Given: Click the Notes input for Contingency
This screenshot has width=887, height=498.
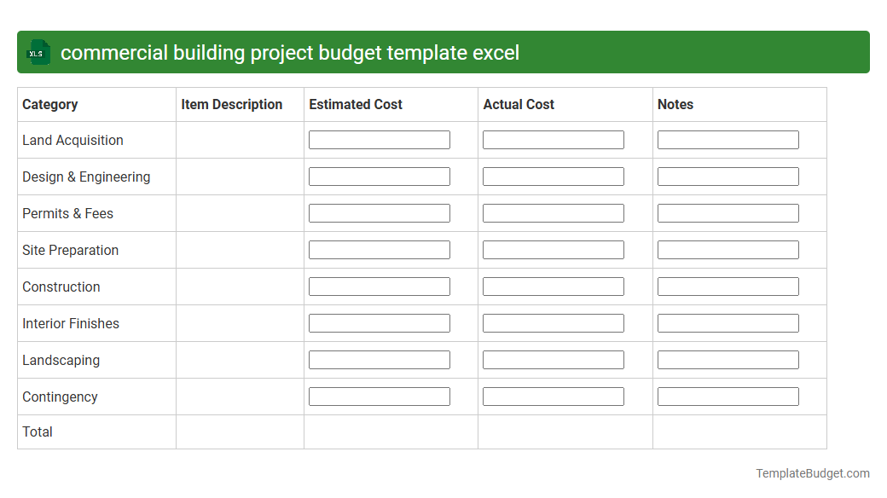Looking at the screenshot, I should tap(728, 396).
